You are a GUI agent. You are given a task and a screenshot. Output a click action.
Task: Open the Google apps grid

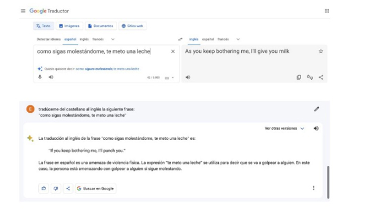[327, 11]
